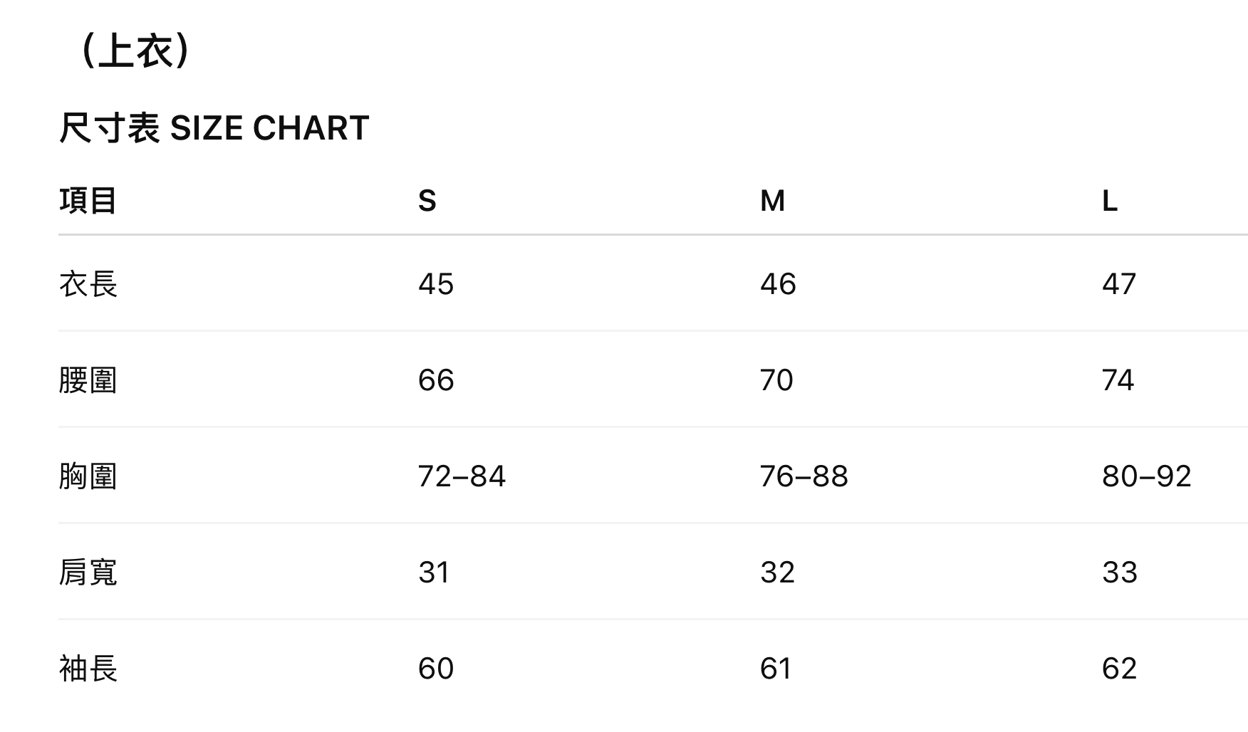Click the 袖長 value 60 for size S

point(436,669)
